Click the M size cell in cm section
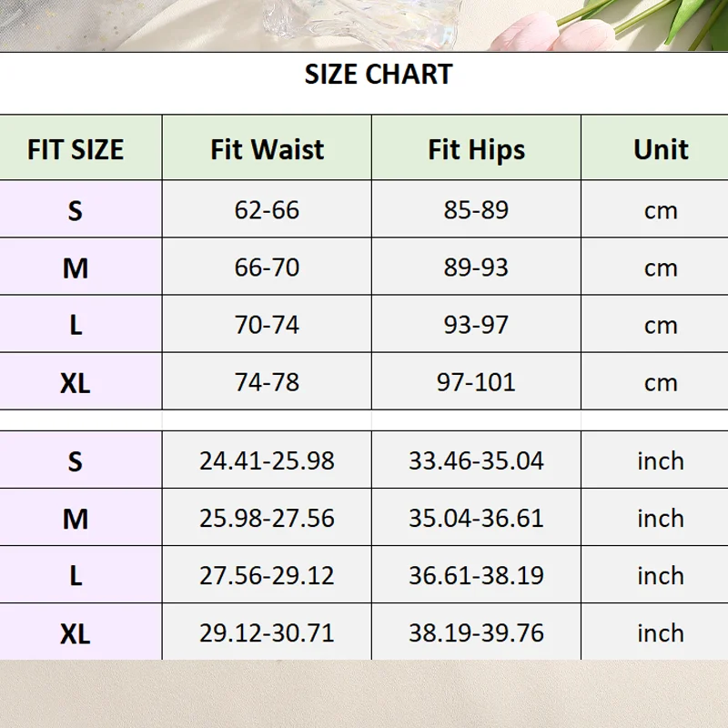 (76, 268)
